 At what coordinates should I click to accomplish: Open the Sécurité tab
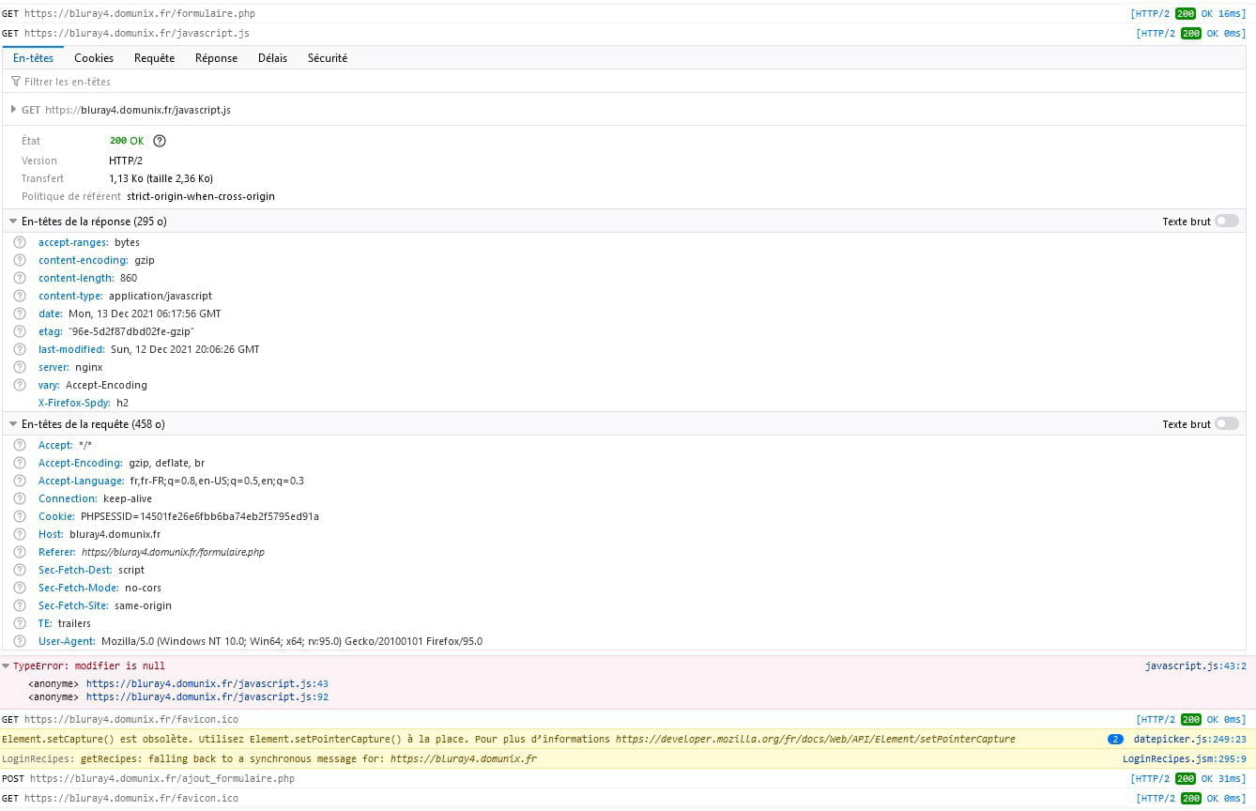[328, 58]
